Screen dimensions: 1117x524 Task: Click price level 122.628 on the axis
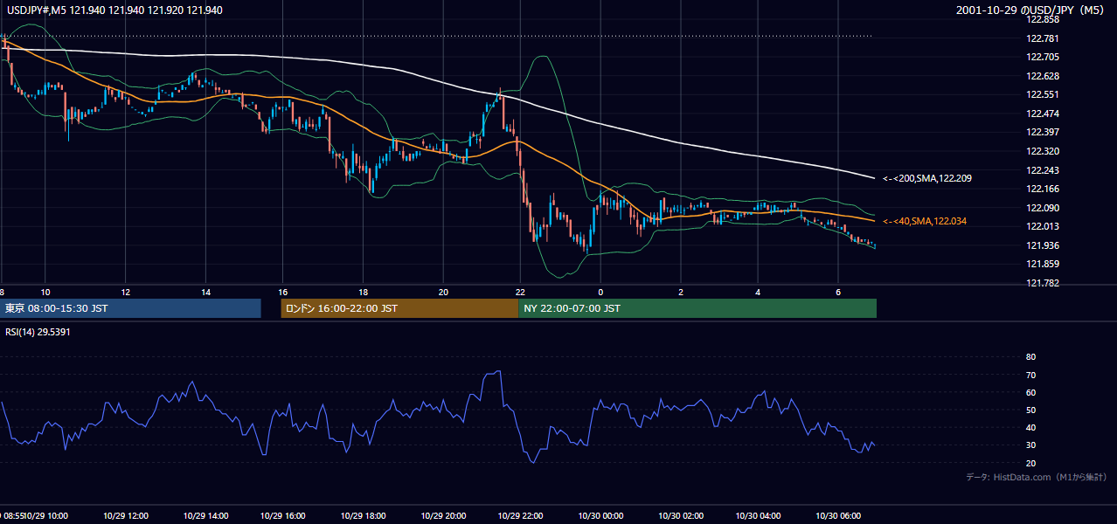point(1042,76)
